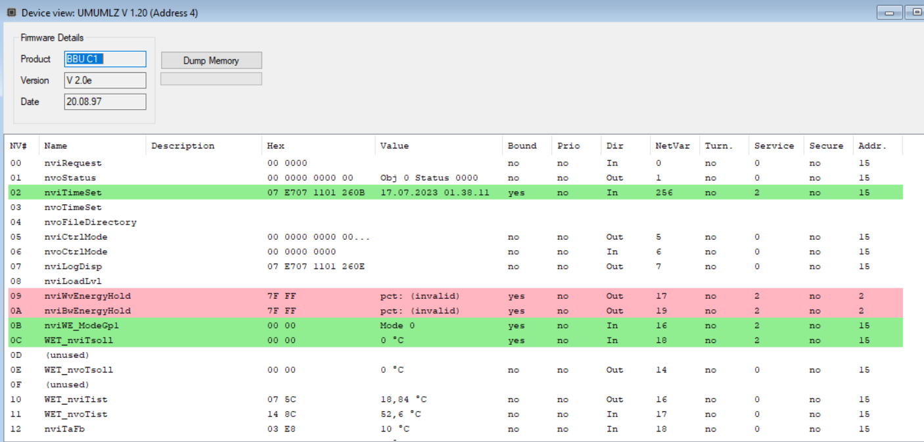Click the Addr. column header
Screen dimensions: 924x442
[x=877, y=146]
